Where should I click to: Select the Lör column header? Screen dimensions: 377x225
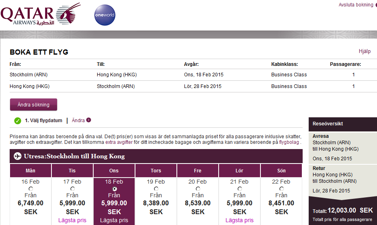point(240,171)
